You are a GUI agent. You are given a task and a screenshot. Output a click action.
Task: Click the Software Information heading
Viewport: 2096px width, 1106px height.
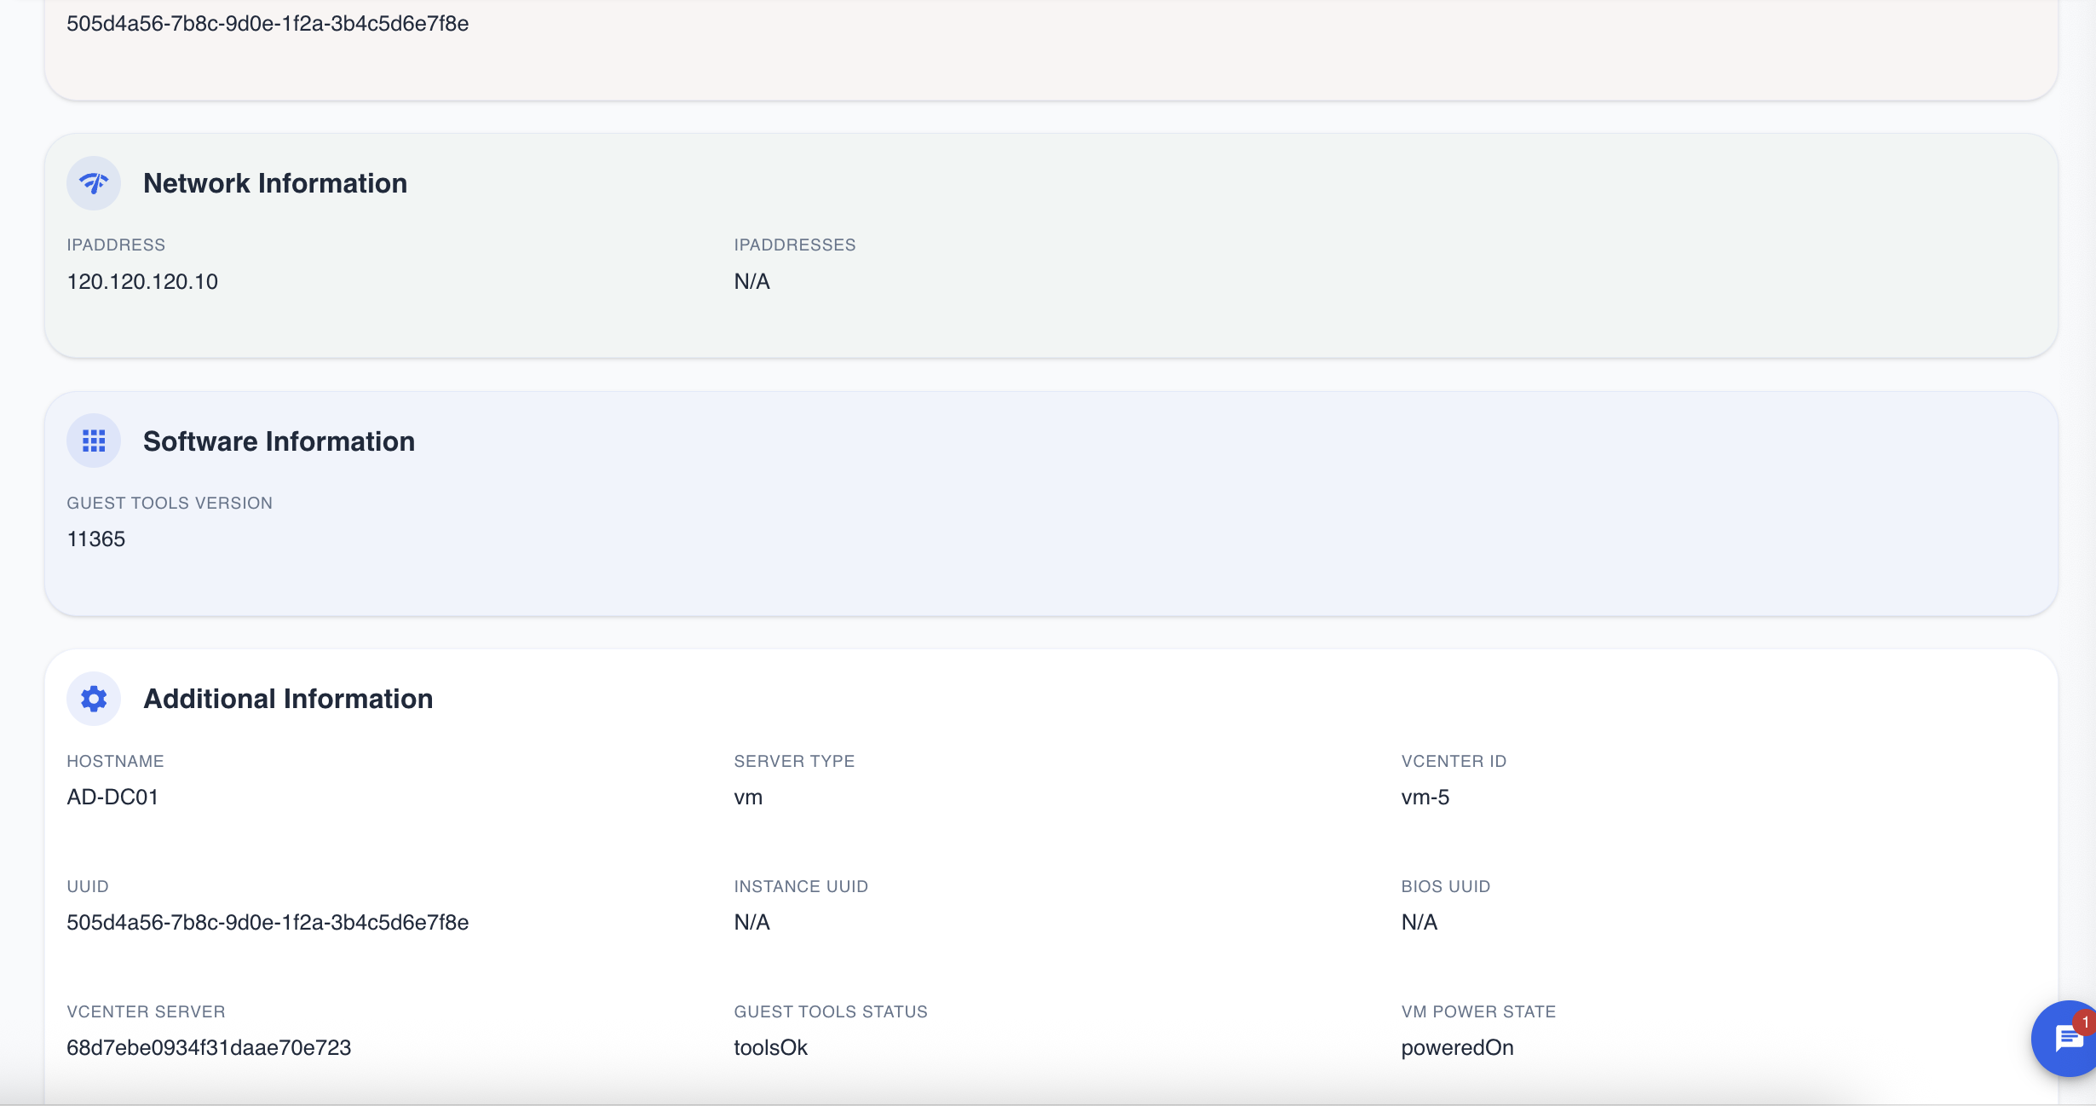pos(279,441)
